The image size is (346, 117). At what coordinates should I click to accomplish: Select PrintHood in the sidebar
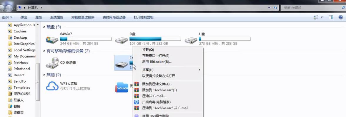point(22,69)
